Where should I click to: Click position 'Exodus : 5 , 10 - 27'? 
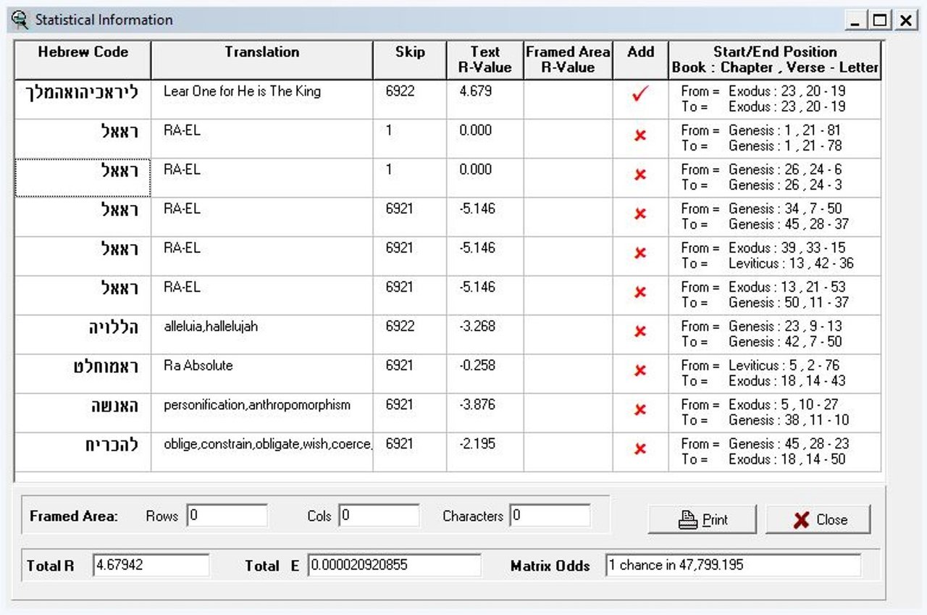(783, 404)
